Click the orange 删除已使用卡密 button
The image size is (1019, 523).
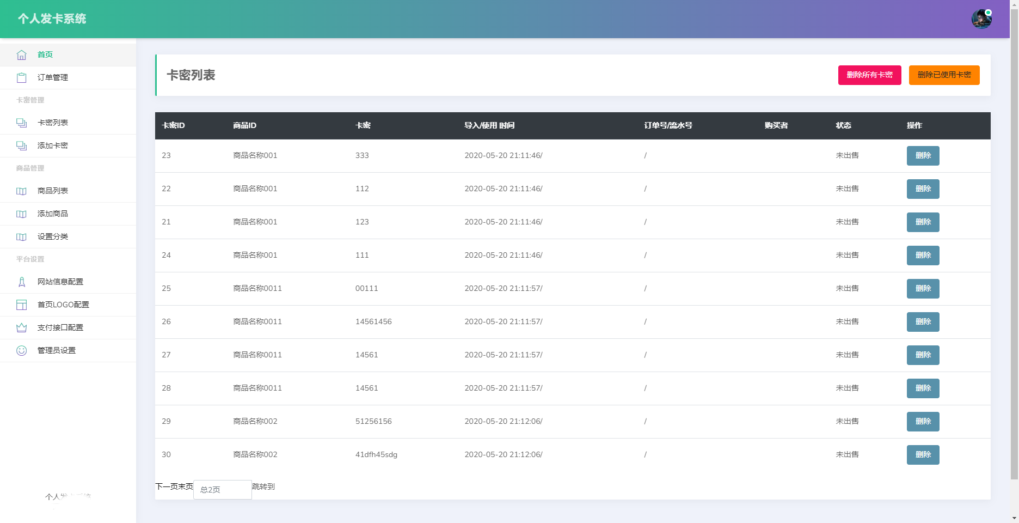944,75
